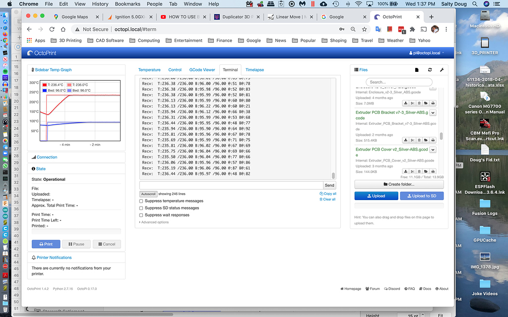Click the Clear all terminal link
The height and width of the screenshot is (317, 508).
pos(328,199)
